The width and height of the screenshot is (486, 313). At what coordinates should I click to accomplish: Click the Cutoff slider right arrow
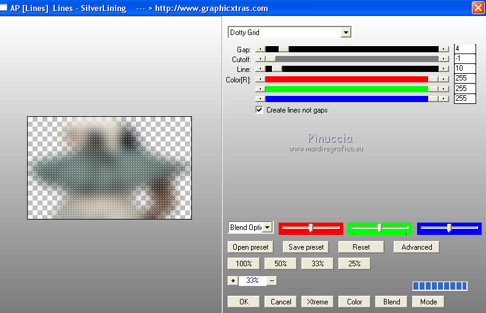[x=444, y=59]
